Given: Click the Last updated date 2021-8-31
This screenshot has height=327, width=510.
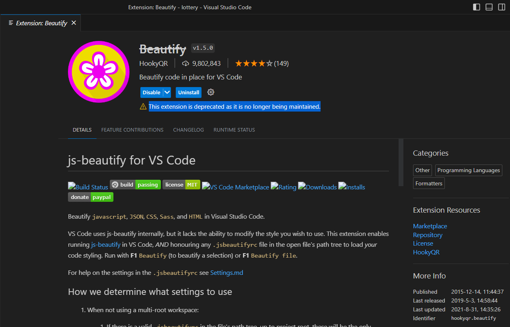Looking at the screenshot, I should pyautogui.click(x=476, y=309).
